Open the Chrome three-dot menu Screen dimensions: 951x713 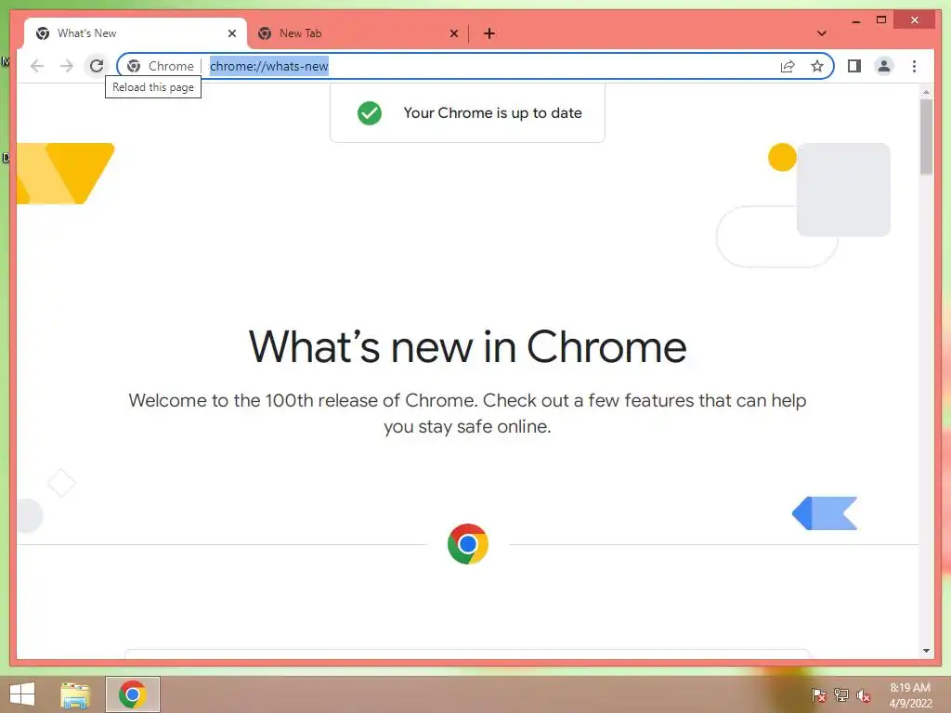tap(914, 66)
